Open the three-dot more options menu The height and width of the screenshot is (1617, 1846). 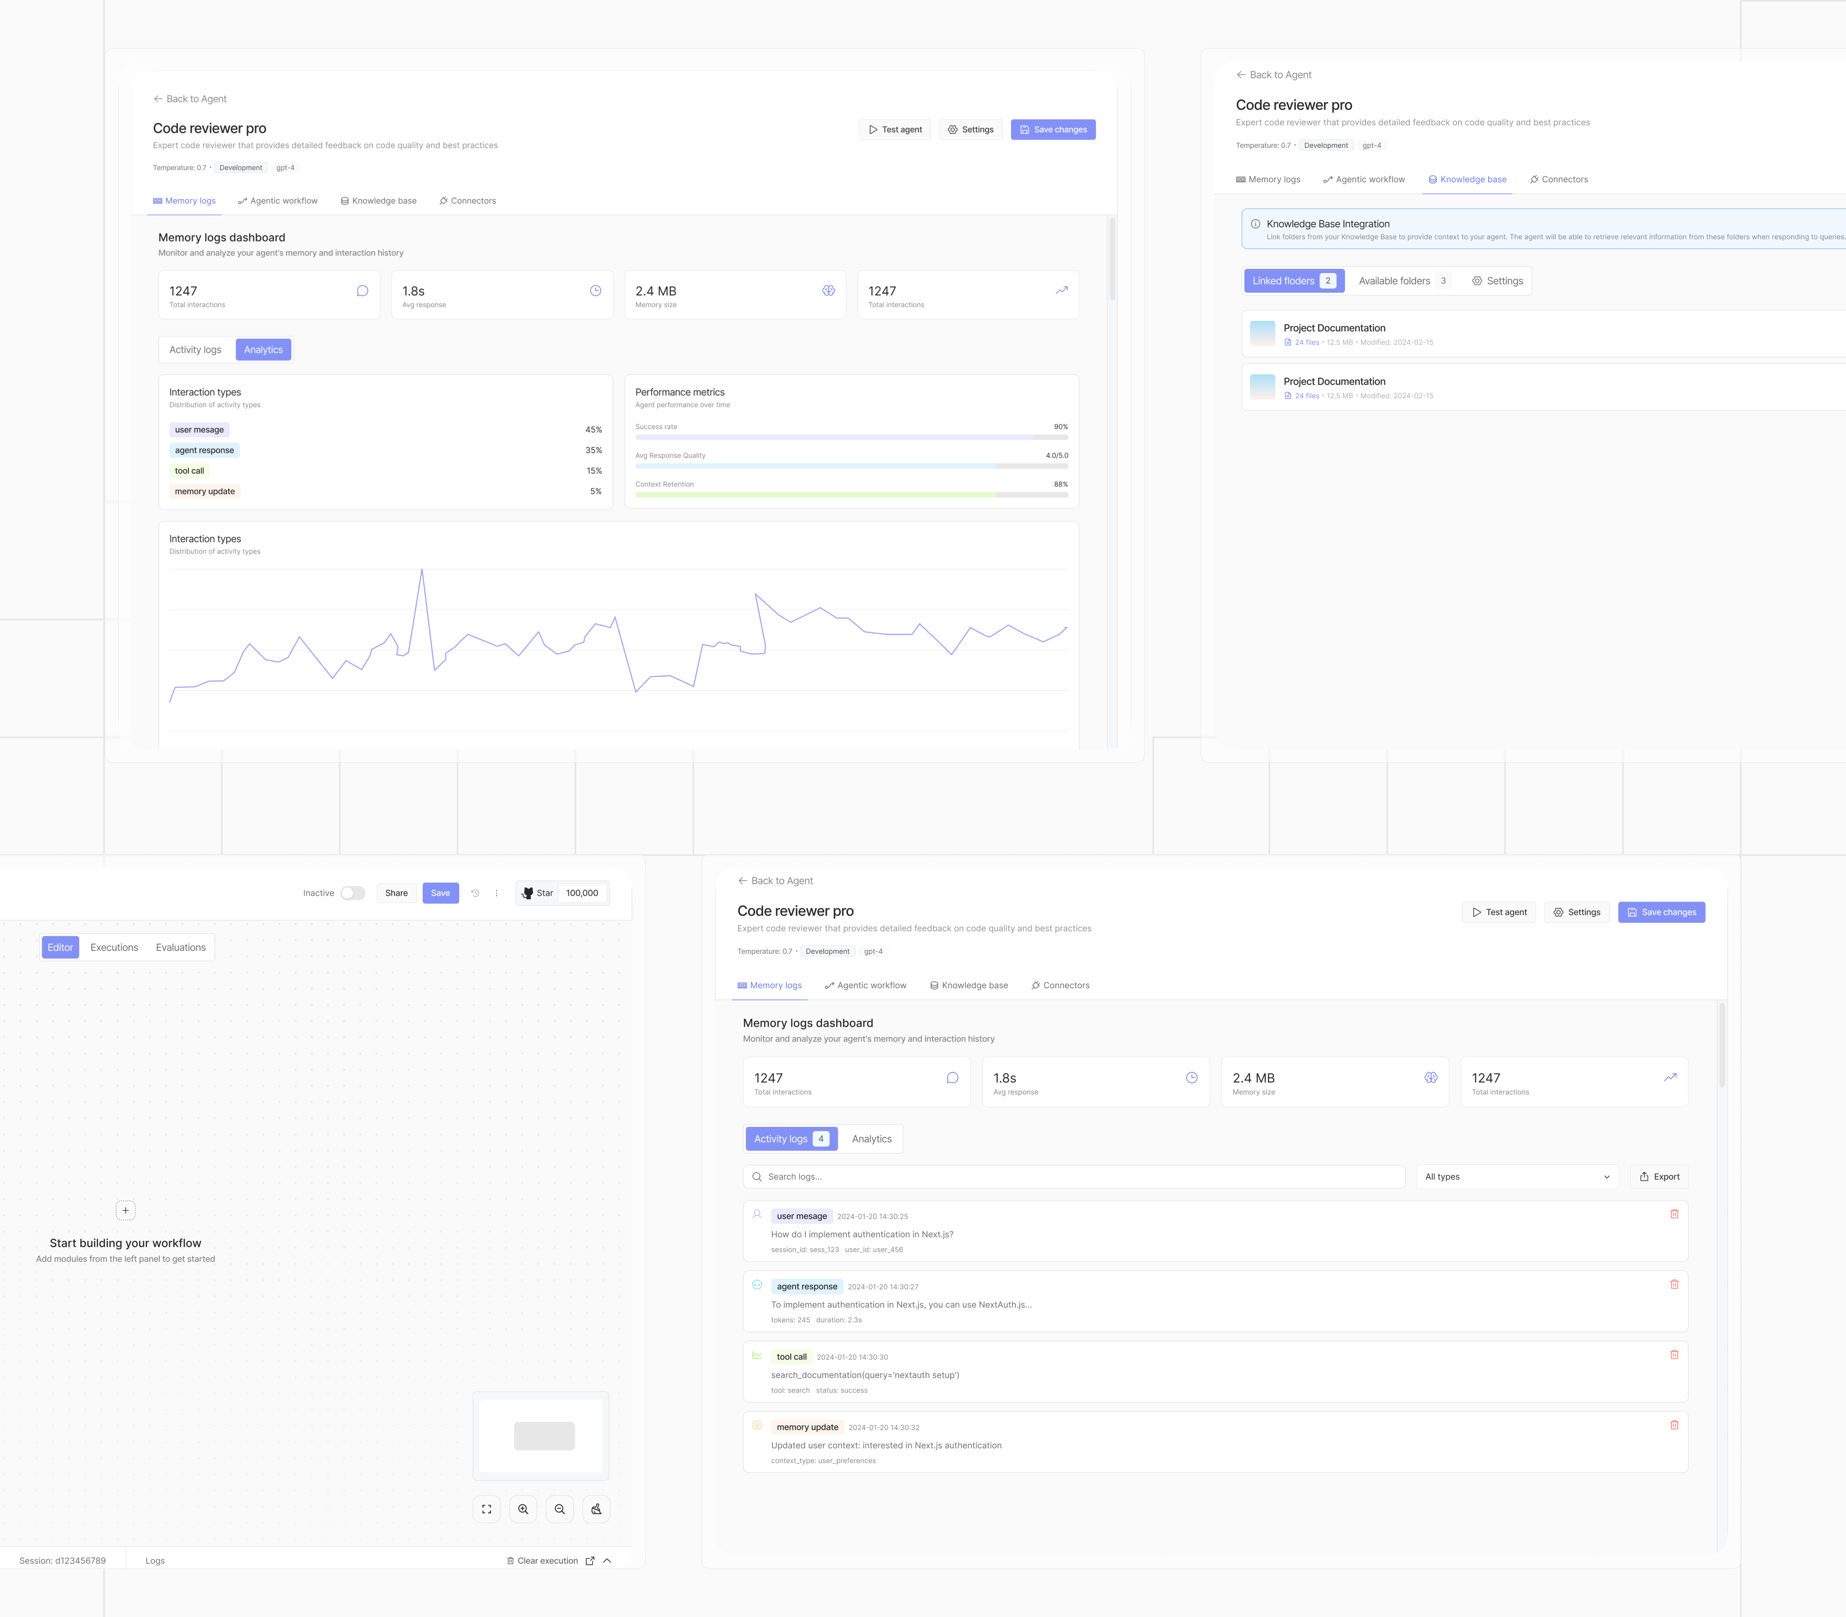pyautogui.click(x=496, y=893)
